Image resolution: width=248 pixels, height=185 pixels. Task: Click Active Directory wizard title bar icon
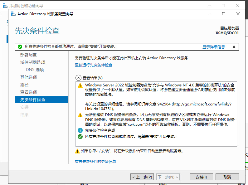point(13,14)
